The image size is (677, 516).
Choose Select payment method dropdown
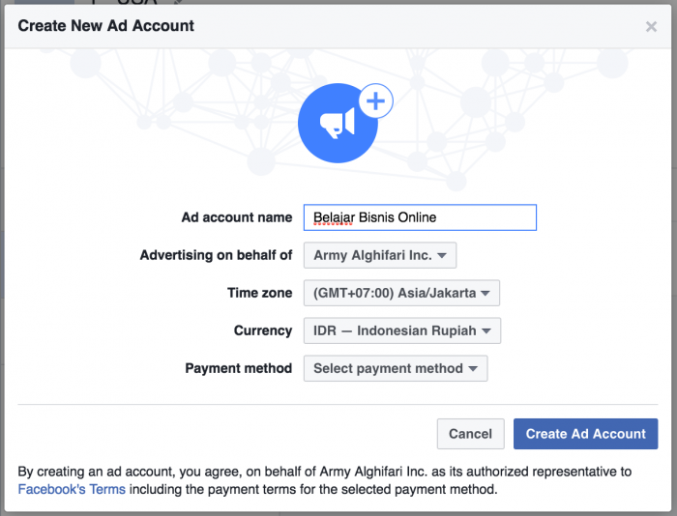395,368
